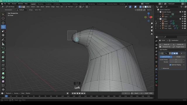Select the Scale tool
Screen dimensions: 187x105
pyautogui.click(x=3, y=31)
